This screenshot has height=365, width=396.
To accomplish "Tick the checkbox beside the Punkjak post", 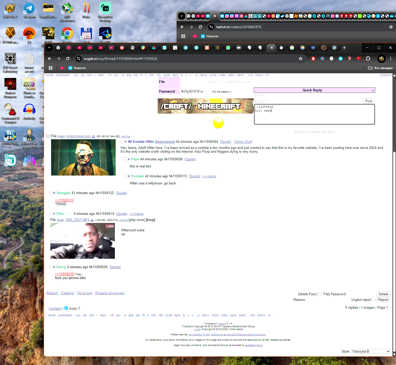I will click(125, 176).
